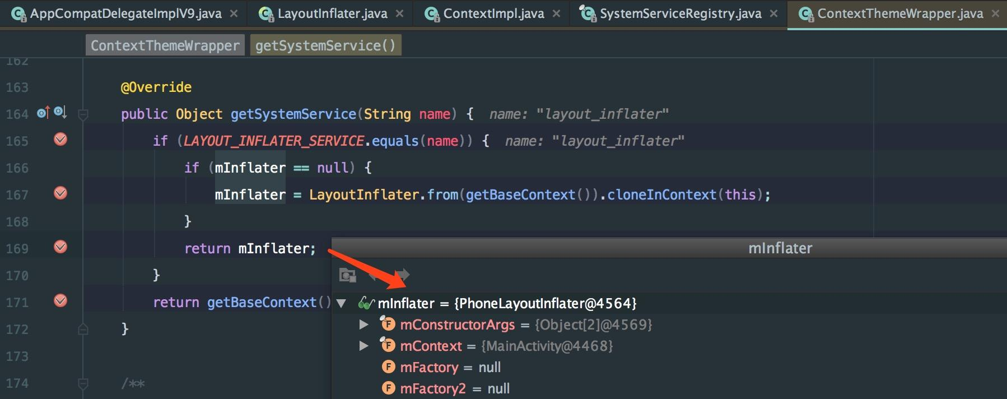Click the class icon on SystemServiceRegistry.java tab
This screenshot has height=399, width=1007.
click(x=588, y=13)
